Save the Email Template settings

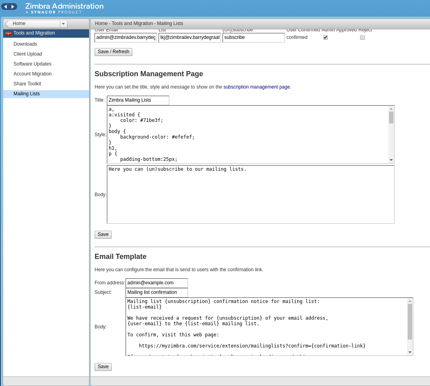[x=103, y=367]
